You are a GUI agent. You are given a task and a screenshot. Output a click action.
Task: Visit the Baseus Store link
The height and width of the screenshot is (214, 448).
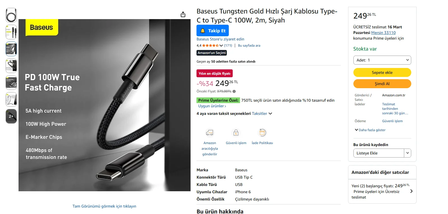pyautogui.click(x=220, y=39)
